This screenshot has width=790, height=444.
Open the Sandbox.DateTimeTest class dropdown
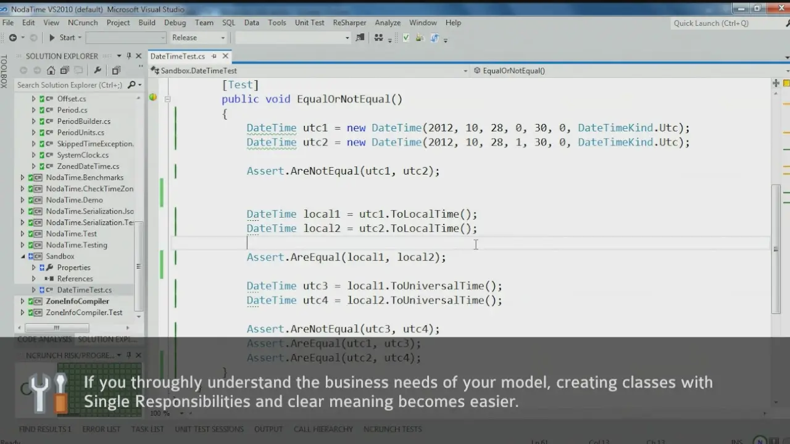311,71
